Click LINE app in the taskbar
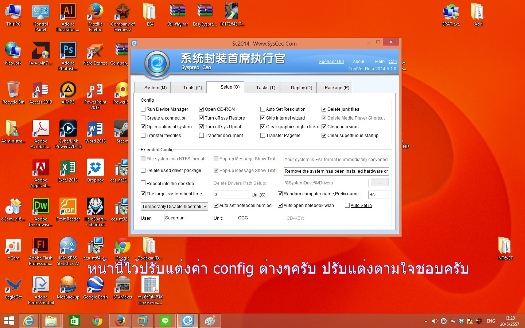Viewport: 525px width, 328px height. [x=165, y=321]
